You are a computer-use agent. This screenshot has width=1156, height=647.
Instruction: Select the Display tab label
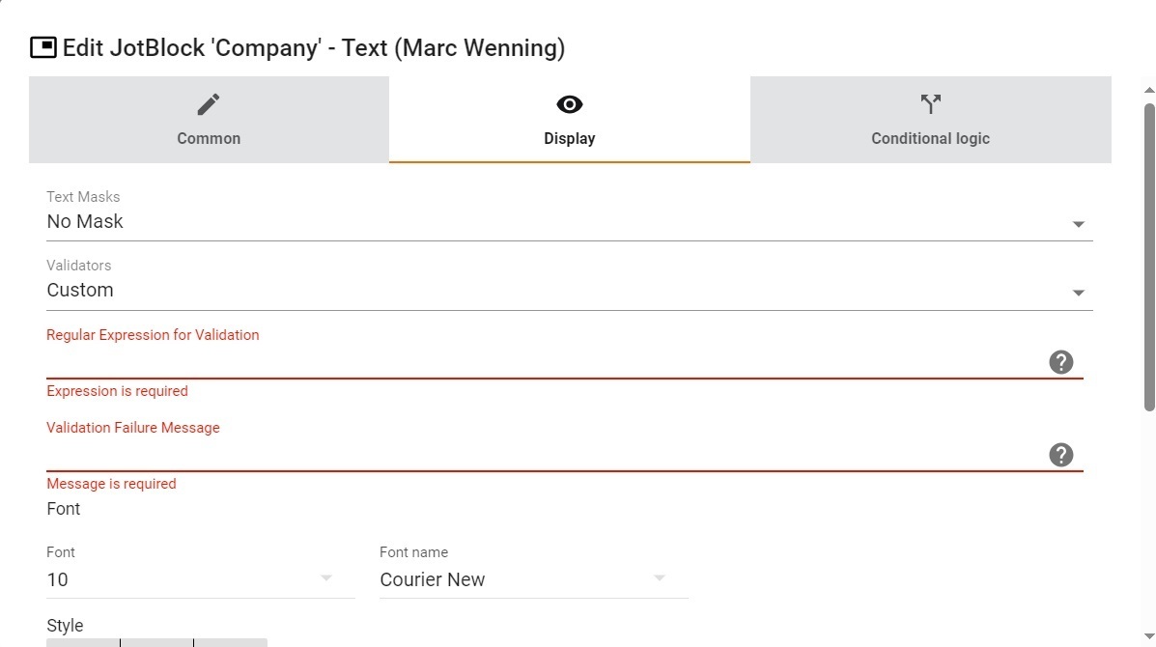(569, 138)
